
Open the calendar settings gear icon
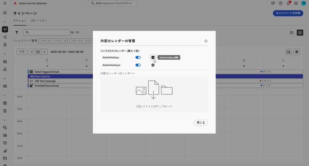(297, 52)
